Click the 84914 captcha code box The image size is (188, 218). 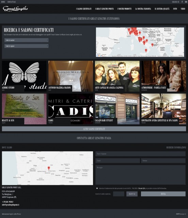[132, 194]
